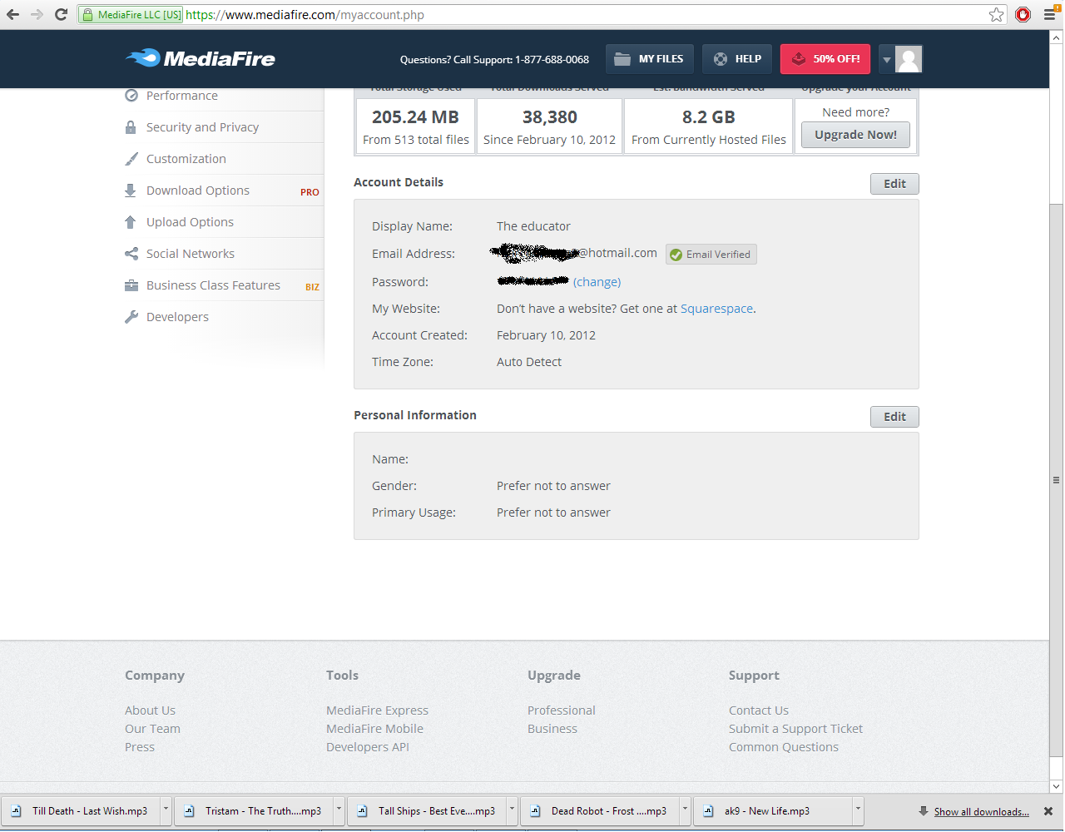Click ak9 New Life mp3 file icon
The width and height of the screenshot is (1065, 832).
[x=708, y=811]
